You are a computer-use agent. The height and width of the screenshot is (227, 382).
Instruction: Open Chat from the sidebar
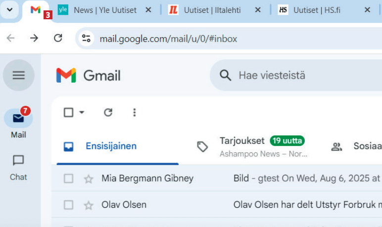click(18, 161)
